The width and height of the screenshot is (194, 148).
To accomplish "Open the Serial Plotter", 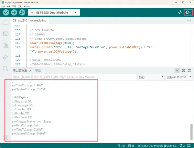I will tap(180, 13).
